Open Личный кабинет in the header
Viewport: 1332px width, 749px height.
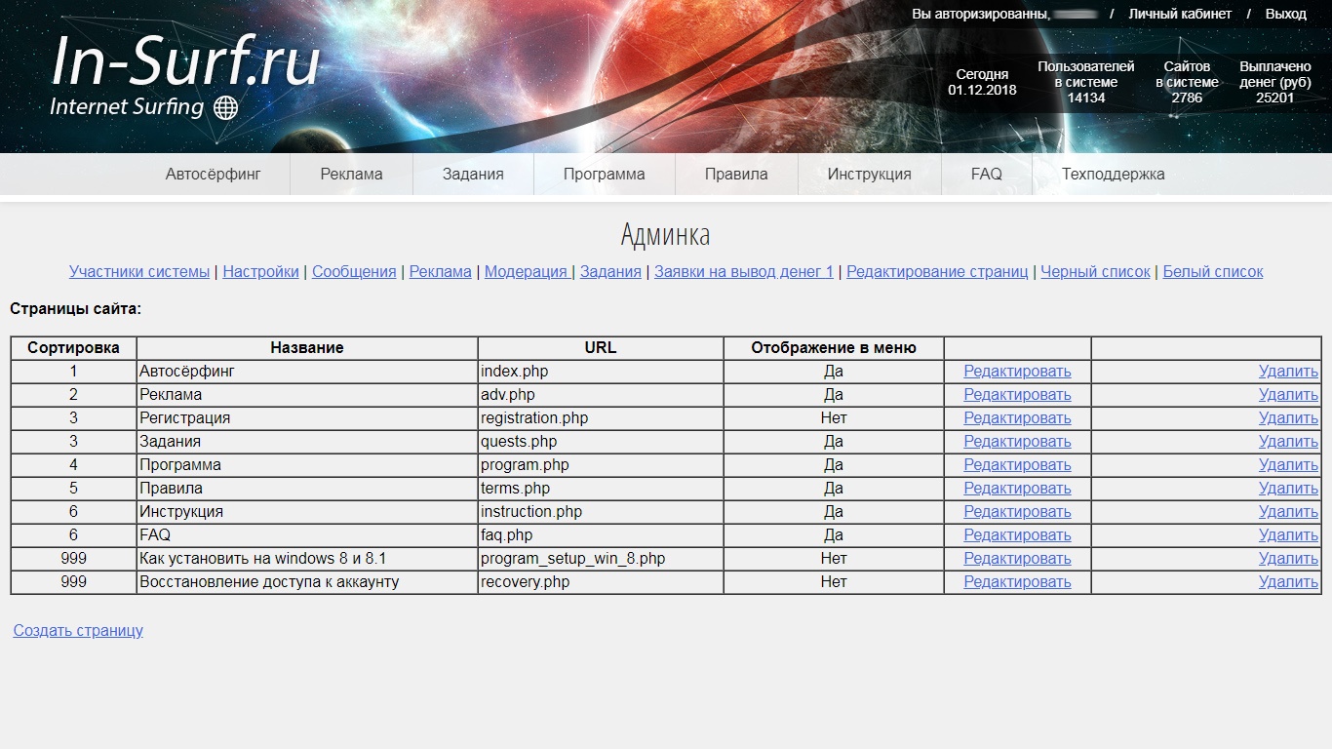pyautogui.click(x=1180, y=14)
